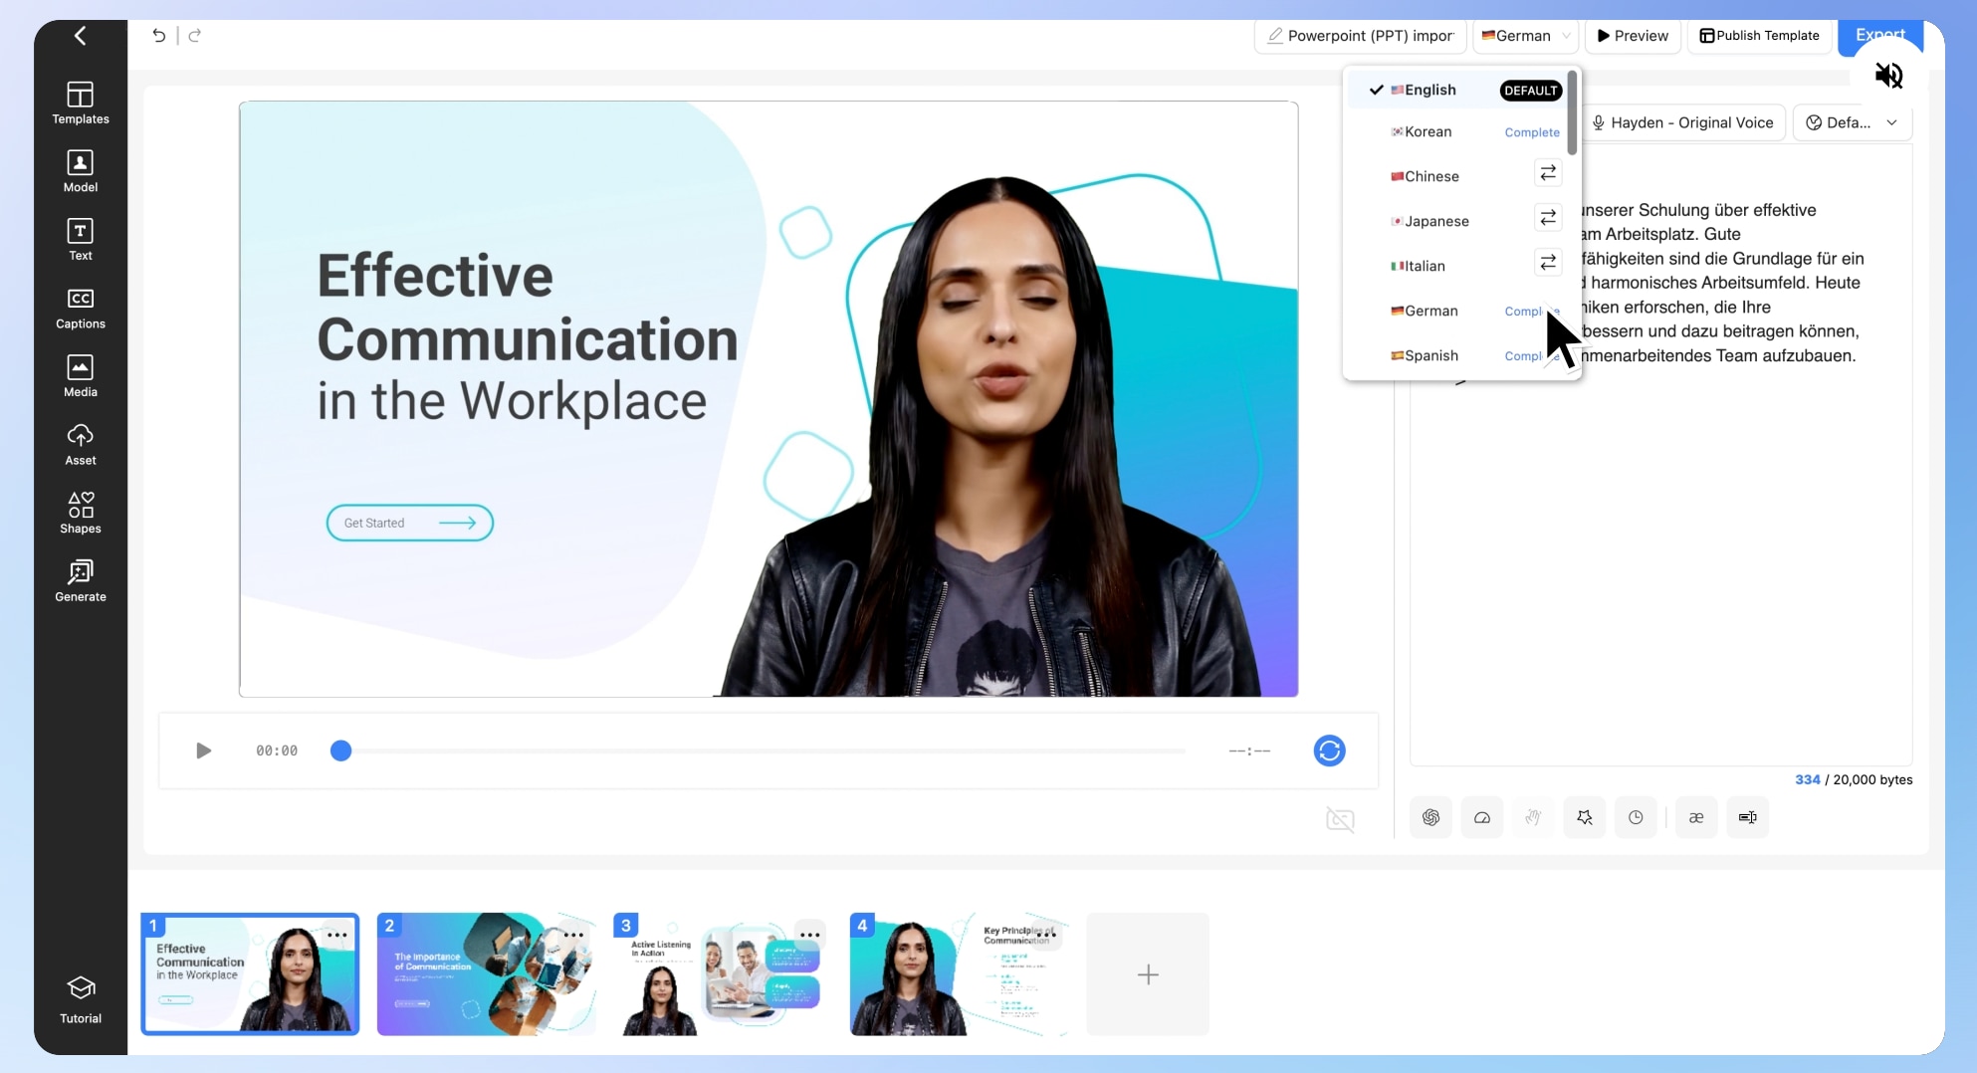
Task: Toggle off the avatar preview camera
Action: 1339,819
